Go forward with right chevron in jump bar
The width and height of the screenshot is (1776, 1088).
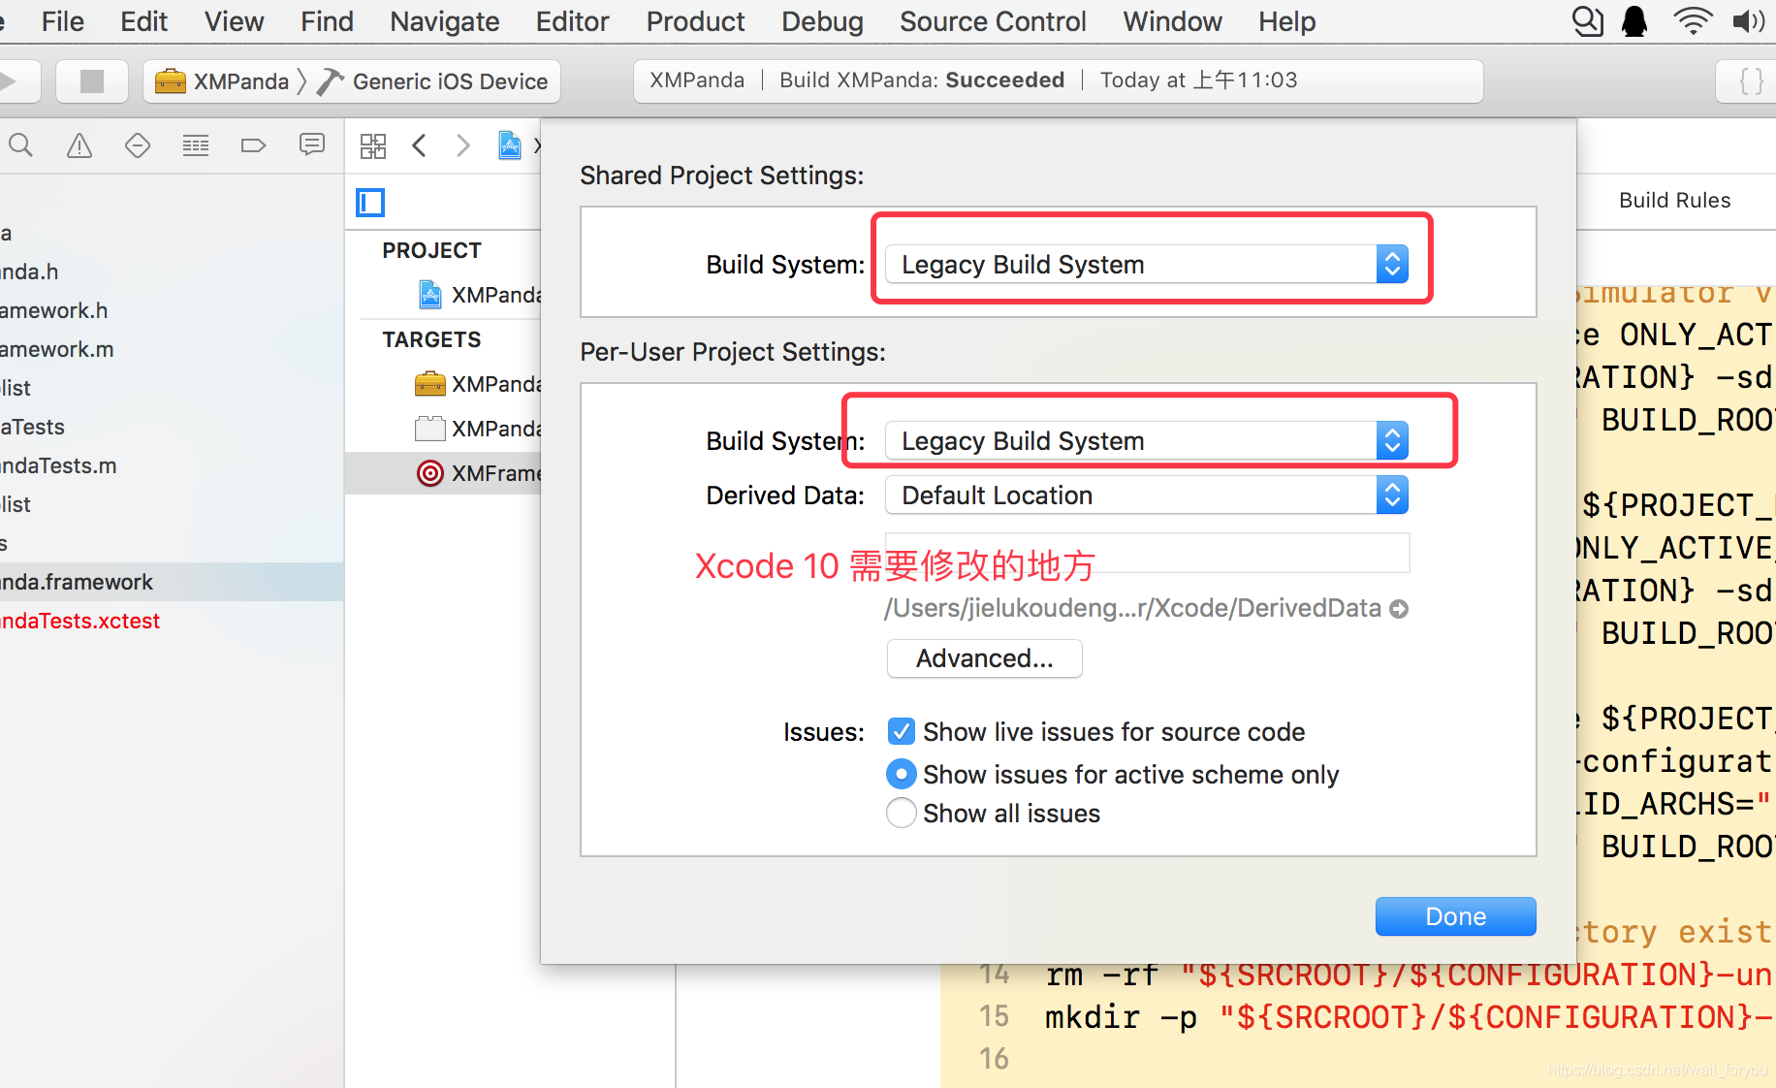point(463,146)
